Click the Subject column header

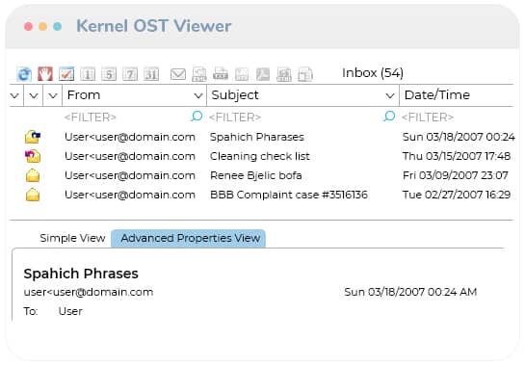click(302, 95)
